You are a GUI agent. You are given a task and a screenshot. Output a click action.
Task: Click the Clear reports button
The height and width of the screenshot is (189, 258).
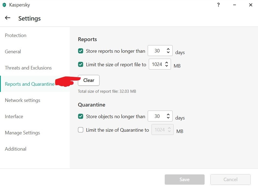(89, 80)
